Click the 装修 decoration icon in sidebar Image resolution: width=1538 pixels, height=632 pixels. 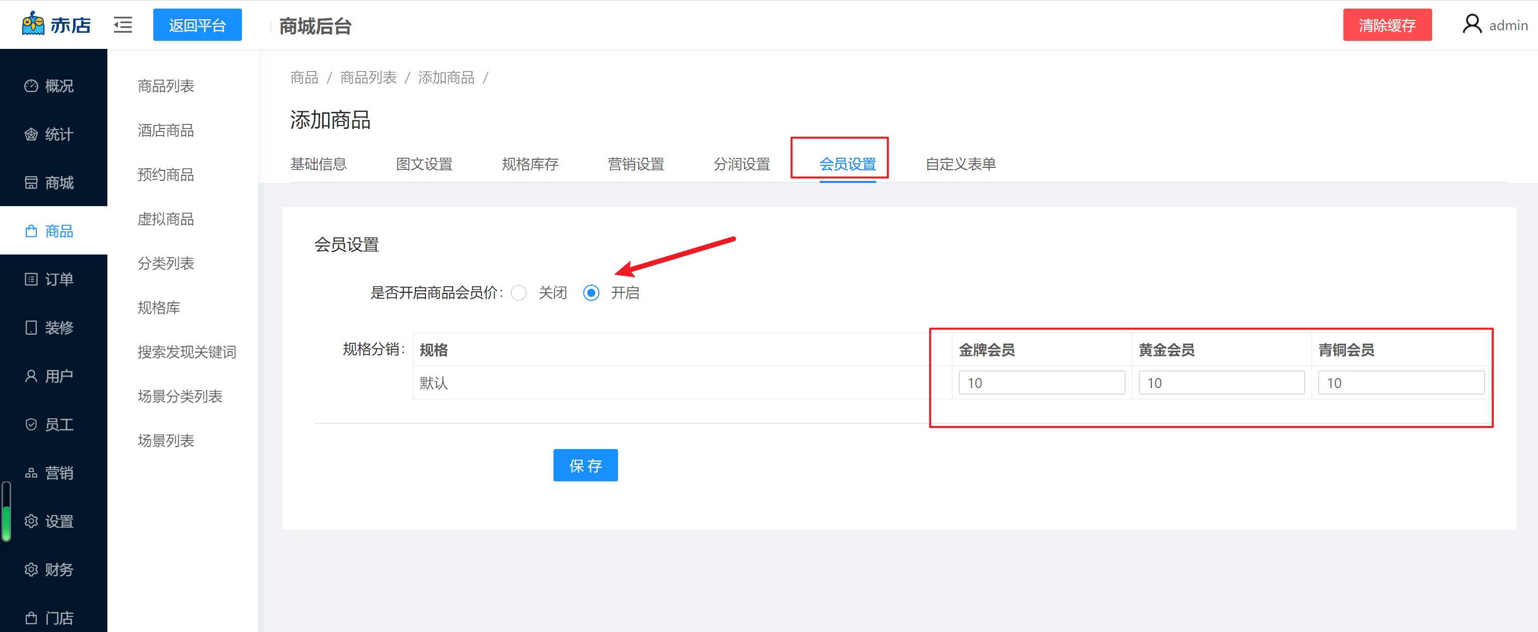[x=31, y=328]
